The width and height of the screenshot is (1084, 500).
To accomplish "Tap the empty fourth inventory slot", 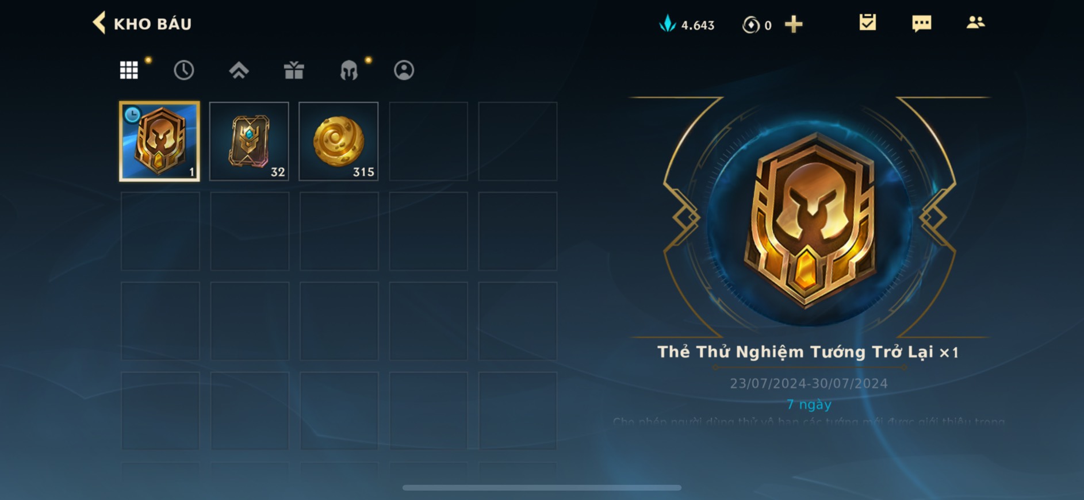I will point(428,141).
